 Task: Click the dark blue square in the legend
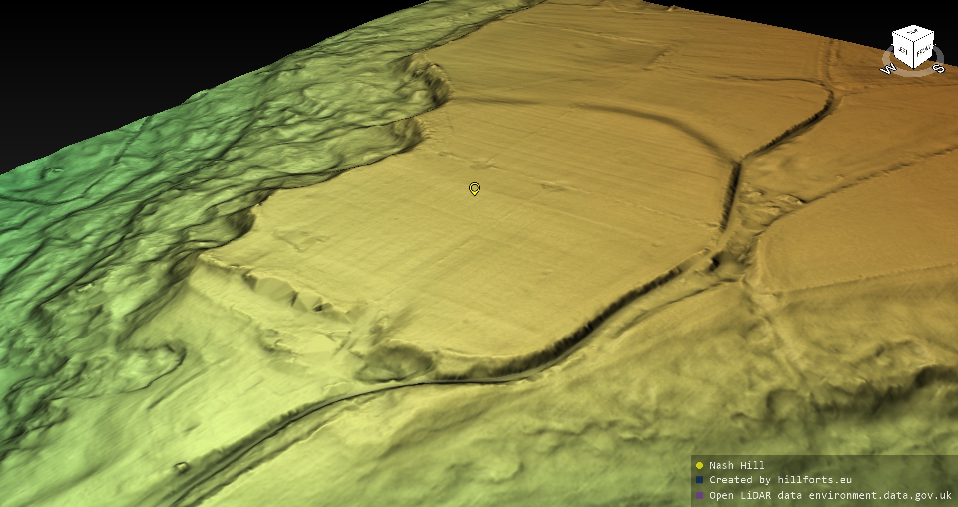699,480
